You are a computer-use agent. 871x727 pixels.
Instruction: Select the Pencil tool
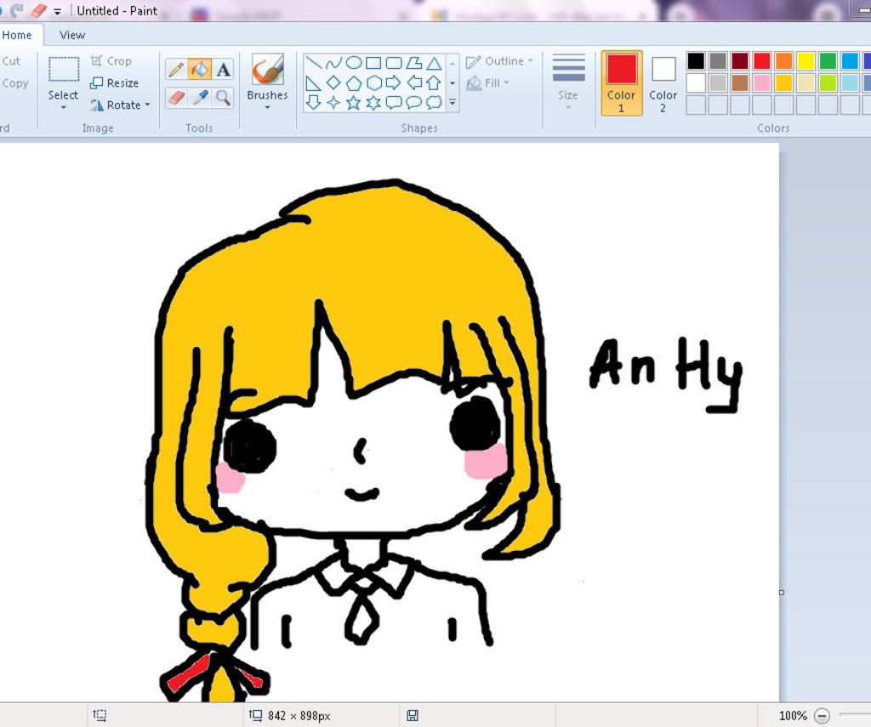pyautogui.click(x=176, y=70)
